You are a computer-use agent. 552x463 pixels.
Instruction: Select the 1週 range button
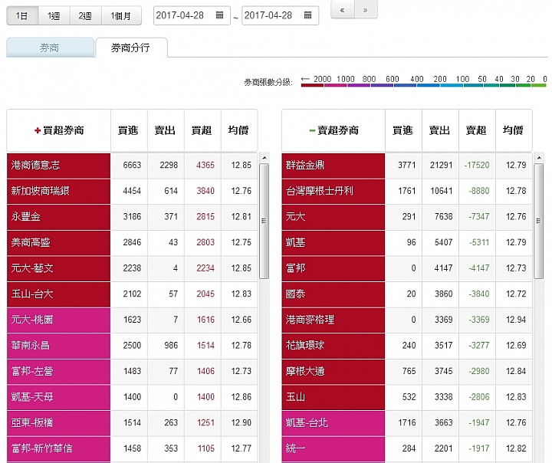pyautogui.click(x=54, y=15)
